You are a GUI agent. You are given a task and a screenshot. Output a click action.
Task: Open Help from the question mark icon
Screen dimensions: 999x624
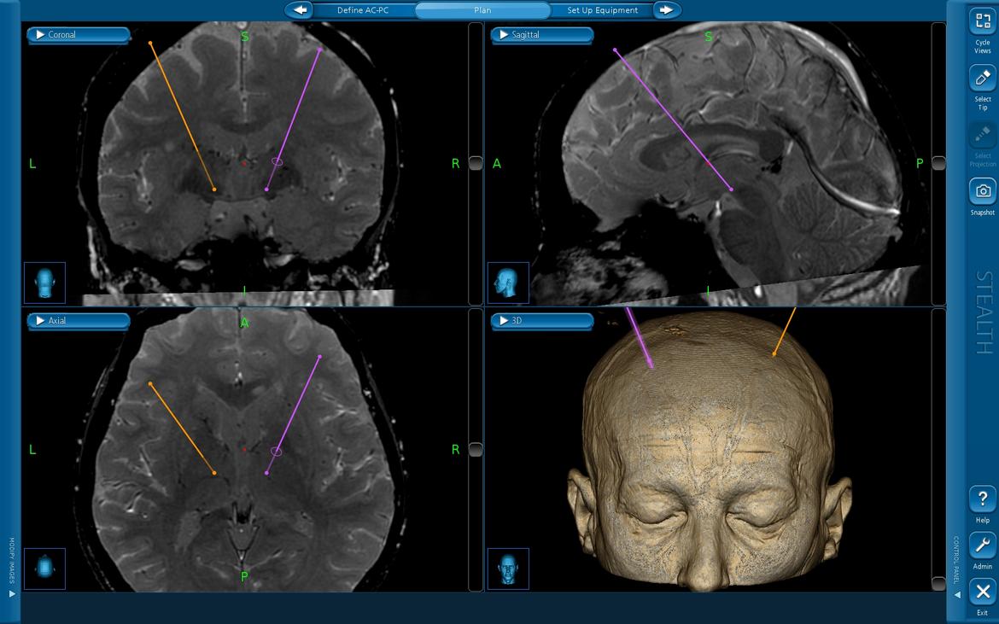[983, 499]
